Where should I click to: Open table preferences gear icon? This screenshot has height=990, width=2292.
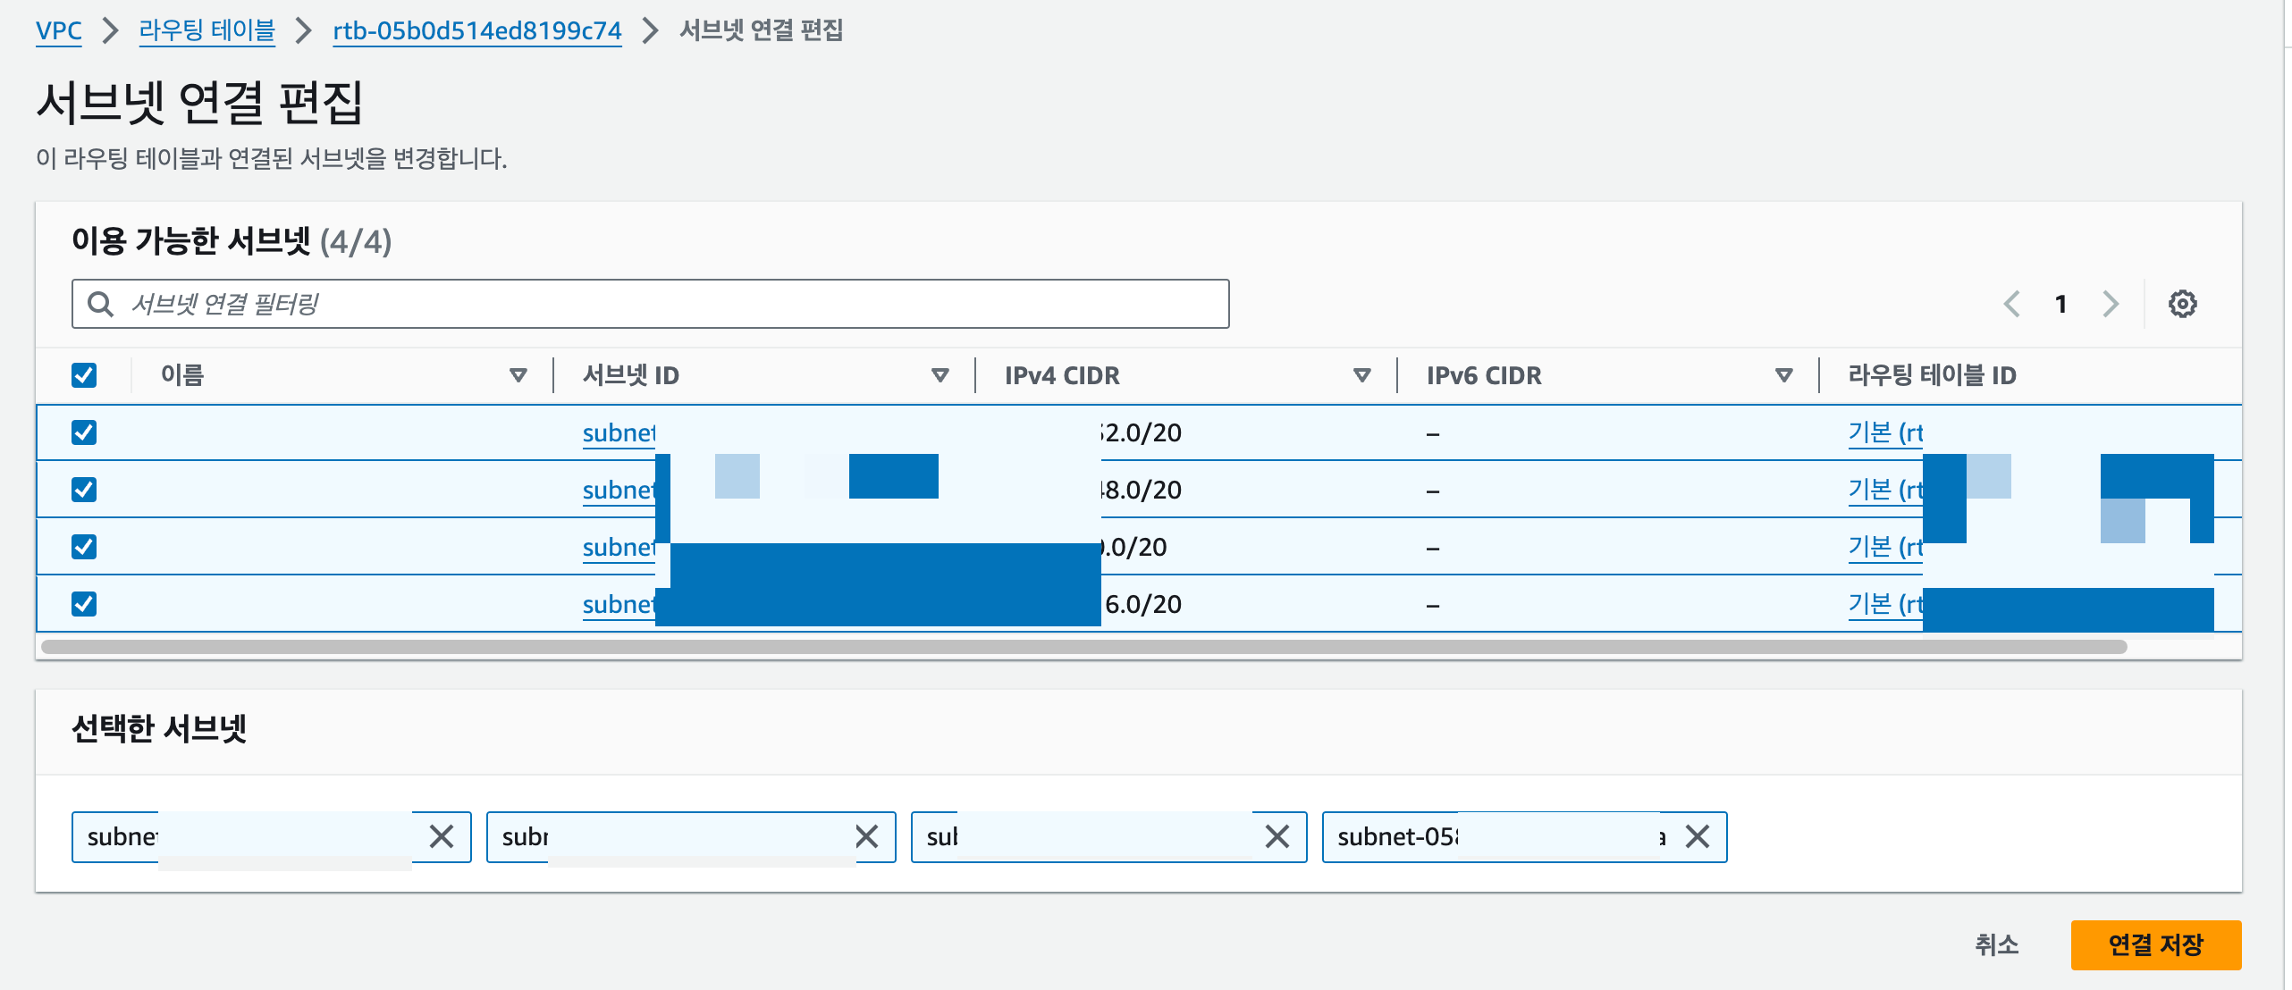2182,304
